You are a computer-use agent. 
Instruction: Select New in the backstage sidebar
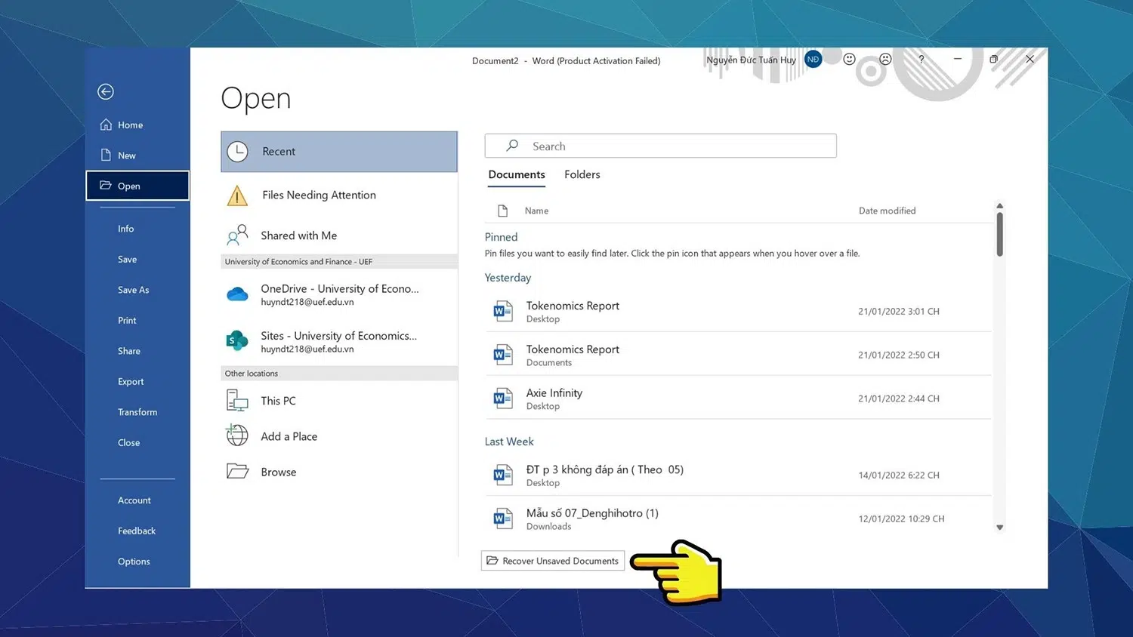137,155
